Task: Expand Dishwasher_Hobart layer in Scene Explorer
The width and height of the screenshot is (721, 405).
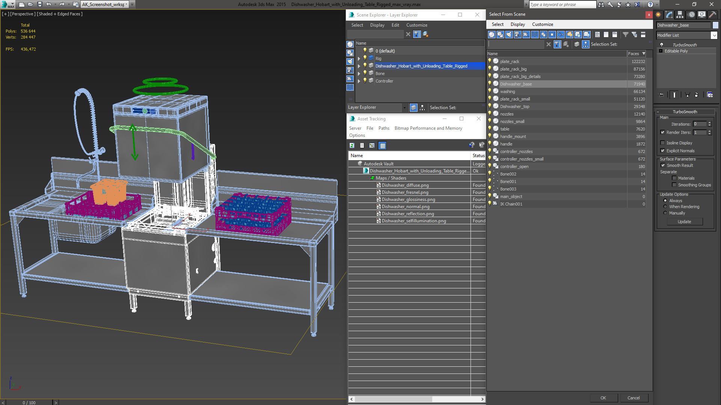Action: (x=359, y=66)
